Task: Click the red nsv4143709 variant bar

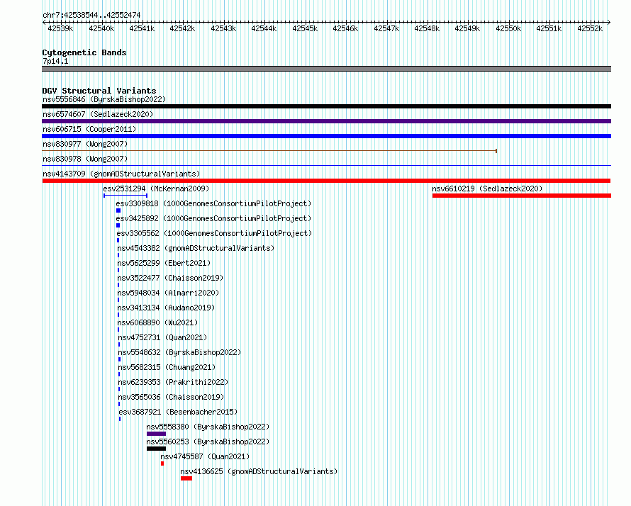Action: point(326,181)
